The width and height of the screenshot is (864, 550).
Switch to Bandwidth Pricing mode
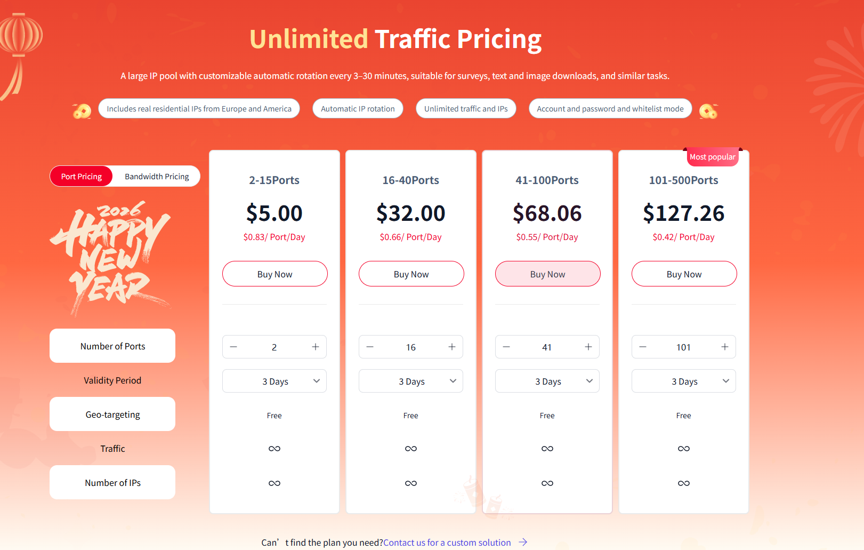point(157,177)
